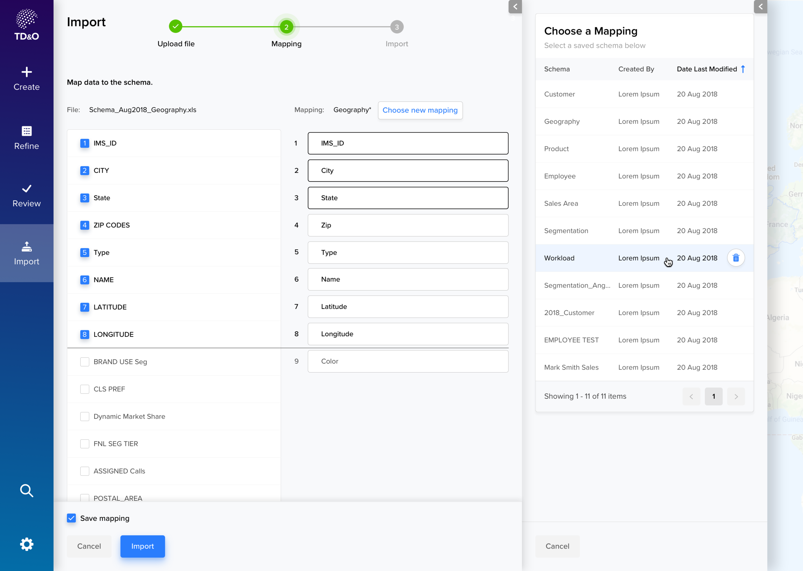The height and width of the screenshot is (571, 803).
Task: Go back to Upload file step
Action: click(175, 26)
